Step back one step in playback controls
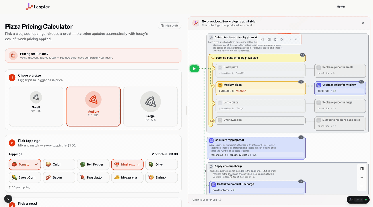The height and width of the screenshot is (207, 373). (x=269, y=39)
